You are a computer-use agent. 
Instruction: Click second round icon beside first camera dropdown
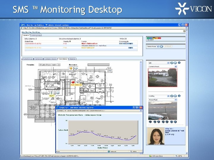(175, 63)
